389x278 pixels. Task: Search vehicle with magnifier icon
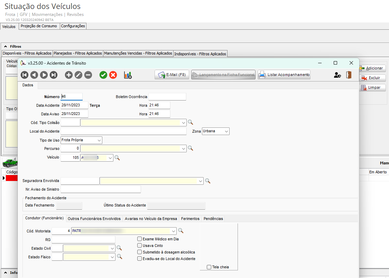117,158
